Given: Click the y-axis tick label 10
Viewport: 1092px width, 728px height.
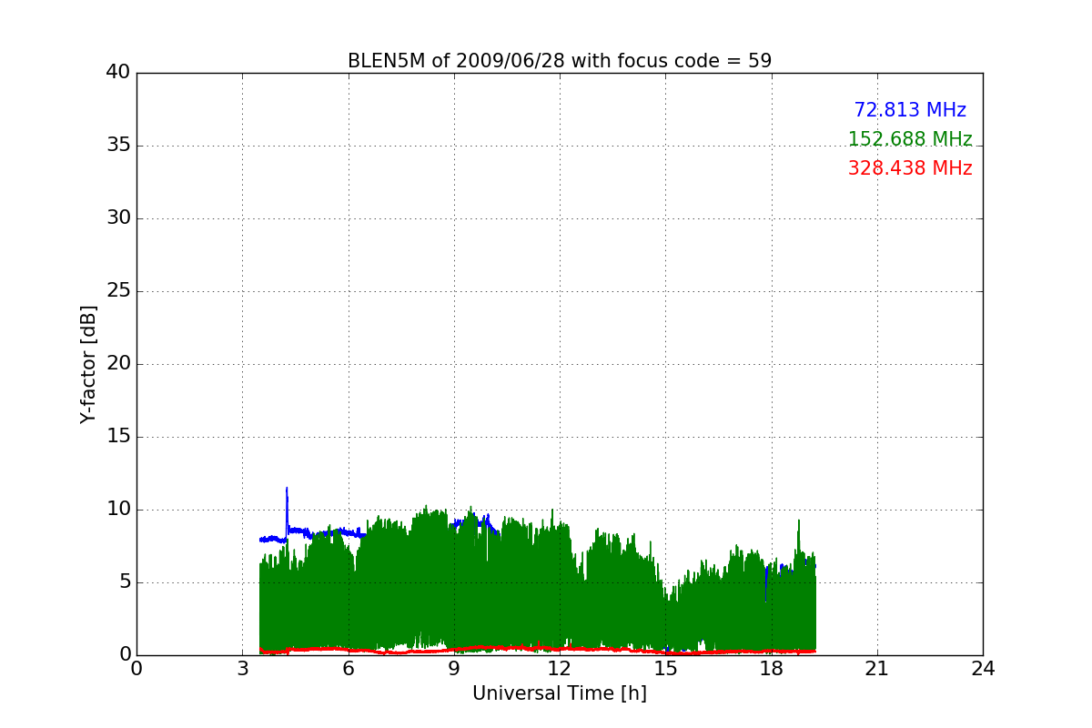Looking at the screenshot, I should 118,510.
